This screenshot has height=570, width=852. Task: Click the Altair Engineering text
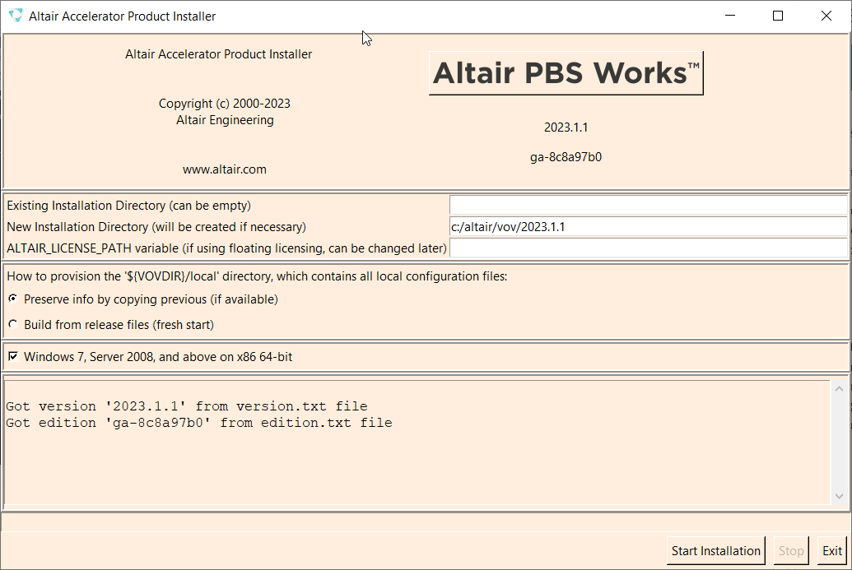coord(225,120)
